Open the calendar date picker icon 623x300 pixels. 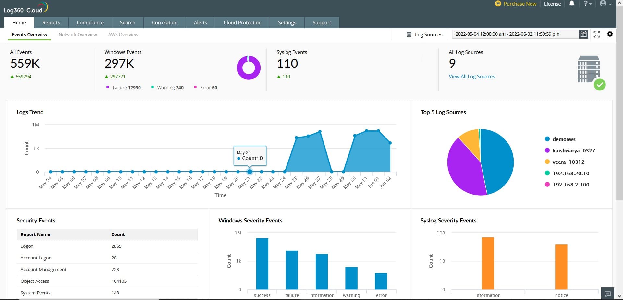tap(584, 34)
